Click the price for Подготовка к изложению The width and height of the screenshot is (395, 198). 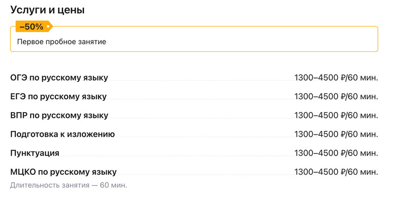click(336, 134)
